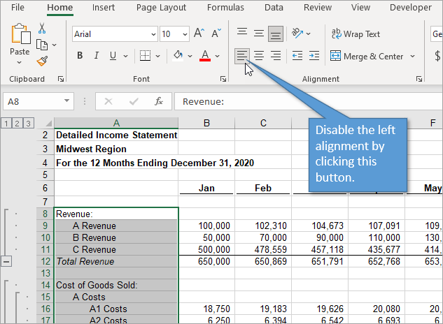Click the Cut scissors icon

point(42,29)
